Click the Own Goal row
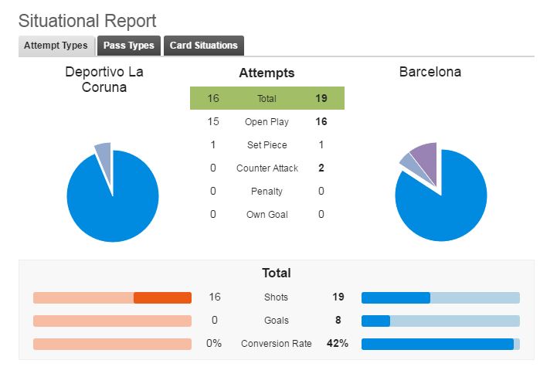The height and width of the screenshot is (377, 540). tap(267, 215)
